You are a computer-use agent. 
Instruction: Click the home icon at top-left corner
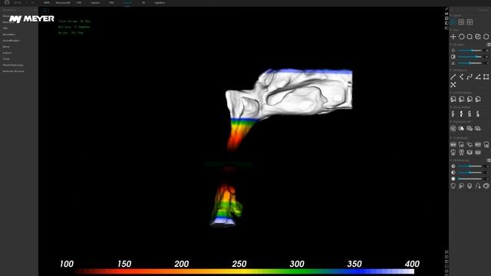click(7, 2)
